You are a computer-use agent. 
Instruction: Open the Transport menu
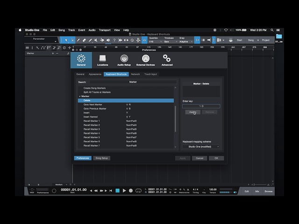point(105,30)
